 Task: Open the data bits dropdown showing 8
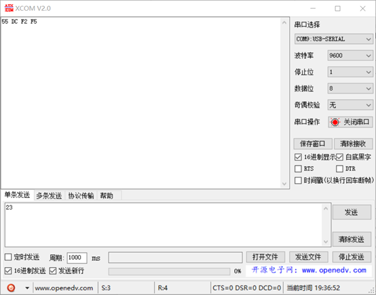[350, 88]
